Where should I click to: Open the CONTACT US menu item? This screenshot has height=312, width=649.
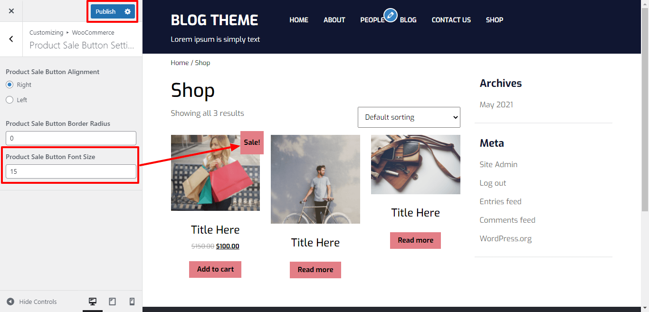tap(451, 20)
